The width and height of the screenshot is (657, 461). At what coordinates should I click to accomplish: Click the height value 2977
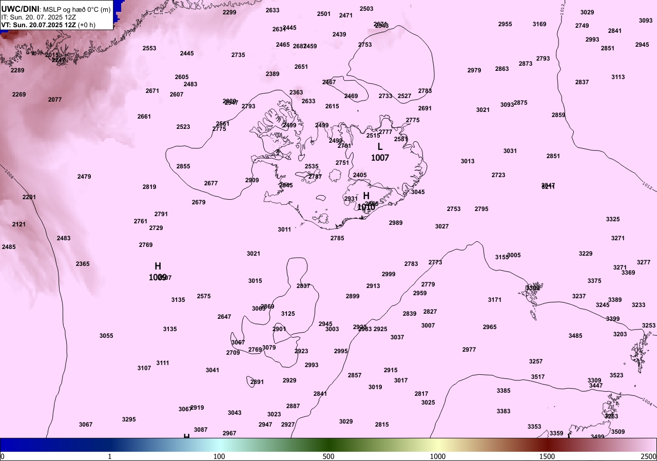click(469, 350)
